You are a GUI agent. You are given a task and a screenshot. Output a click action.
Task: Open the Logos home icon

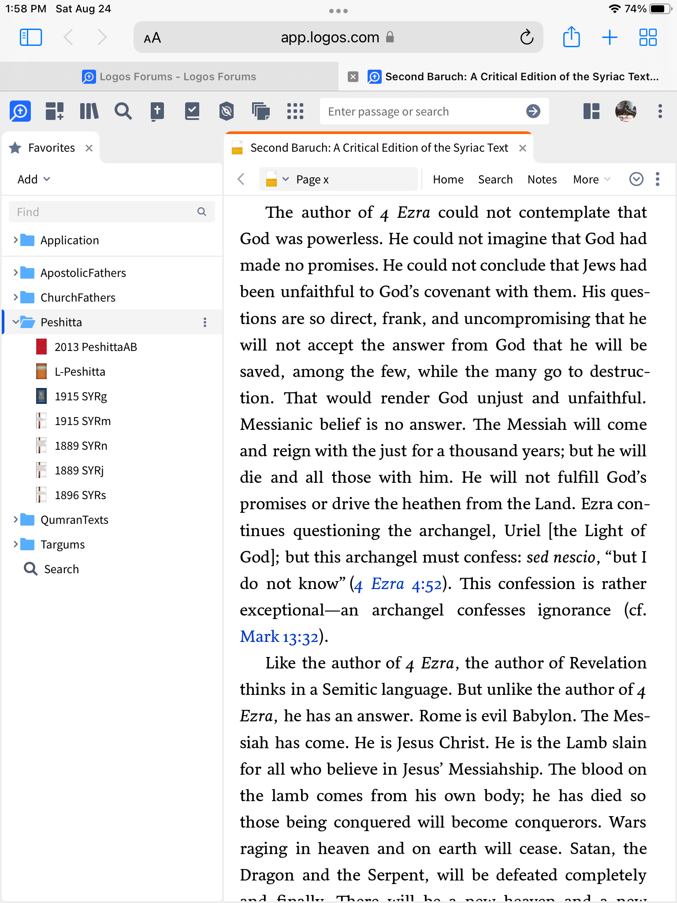[20, 111]
